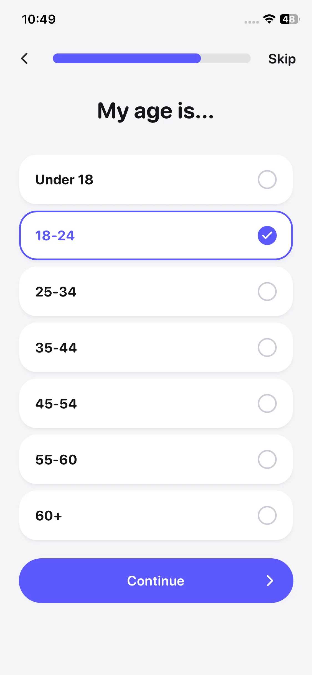312x675 pixels.
Task: Pick the 60+ radio circle
Action: (x=267, y=515)
